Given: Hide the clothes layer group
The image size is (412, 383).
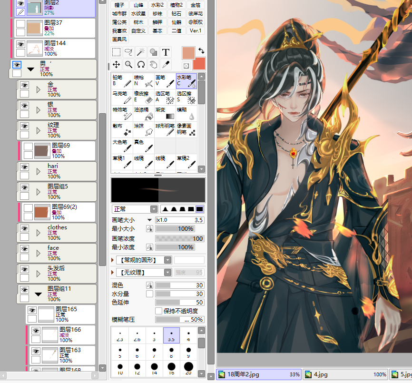Looking at the screenshot, I should 24,228.
